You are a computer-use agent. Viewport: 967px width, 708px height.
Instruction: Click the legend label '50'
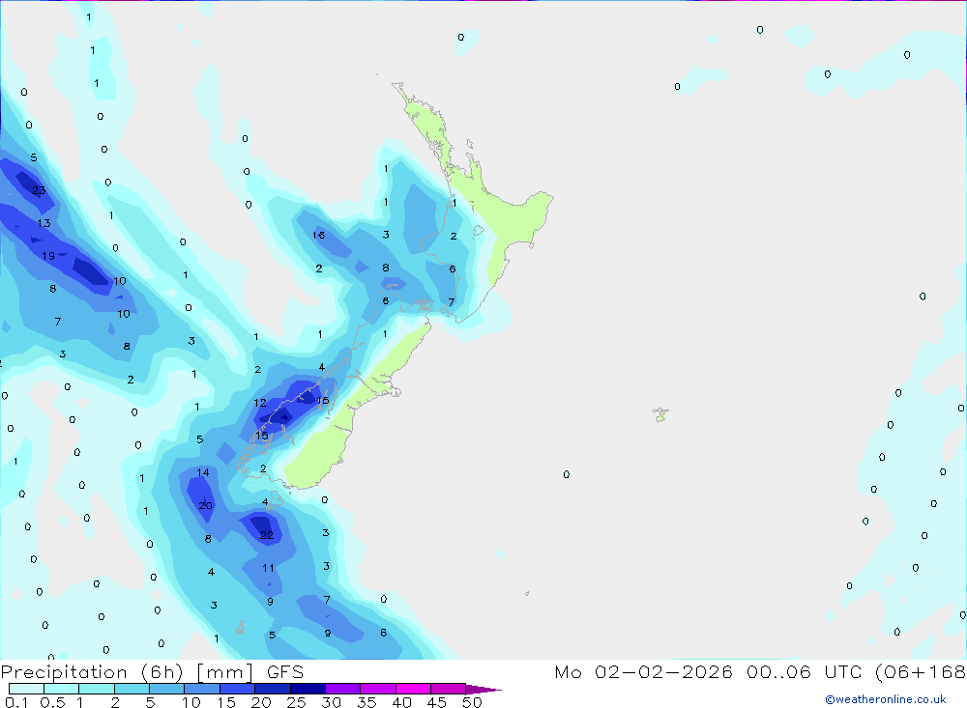pyautogui.click(x=472, y=702)
